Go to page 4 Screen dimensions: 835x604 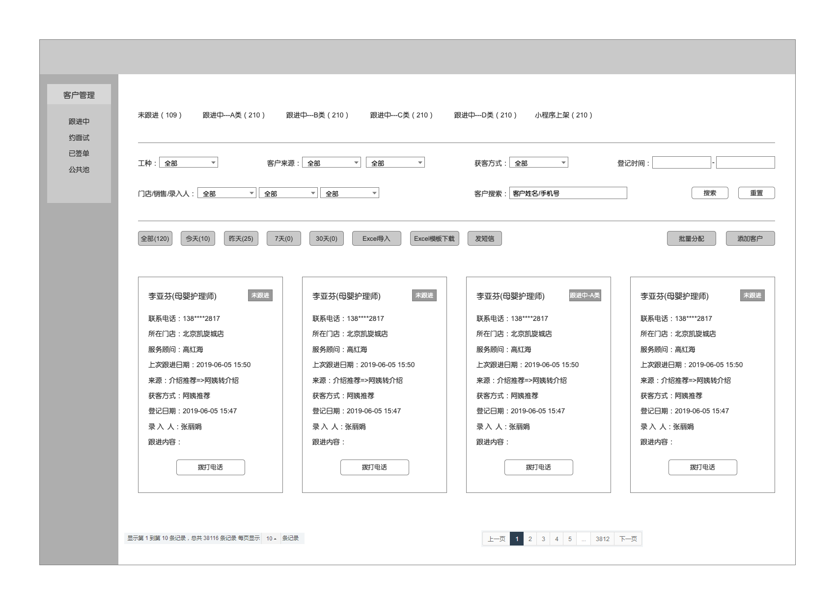[x=557, y=539]
